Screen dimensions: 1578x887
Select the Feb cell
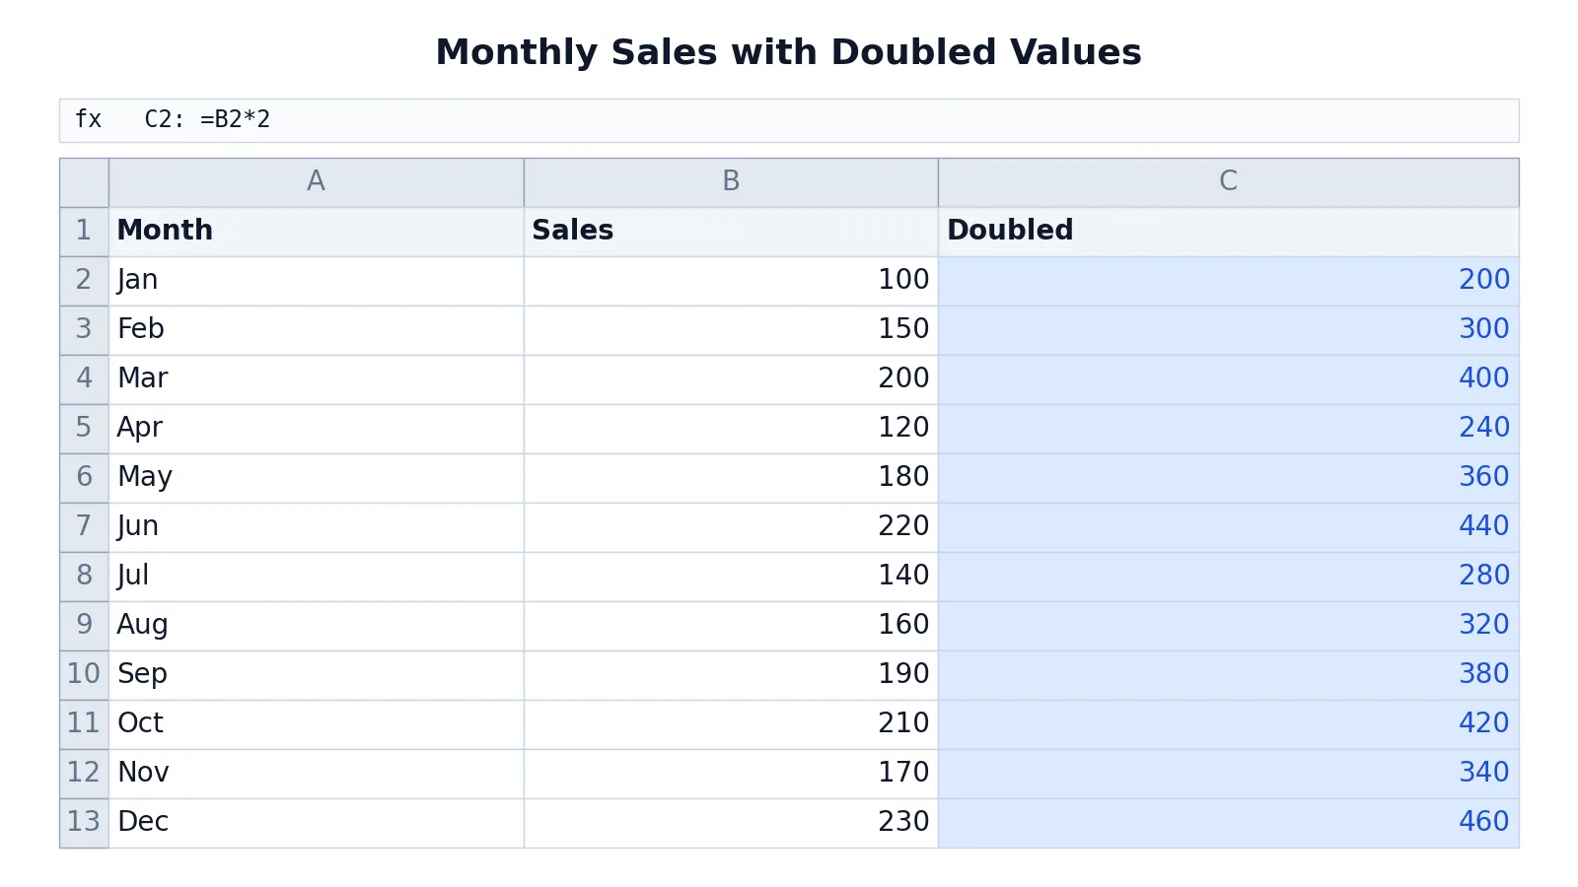click(x=316, y=330)
